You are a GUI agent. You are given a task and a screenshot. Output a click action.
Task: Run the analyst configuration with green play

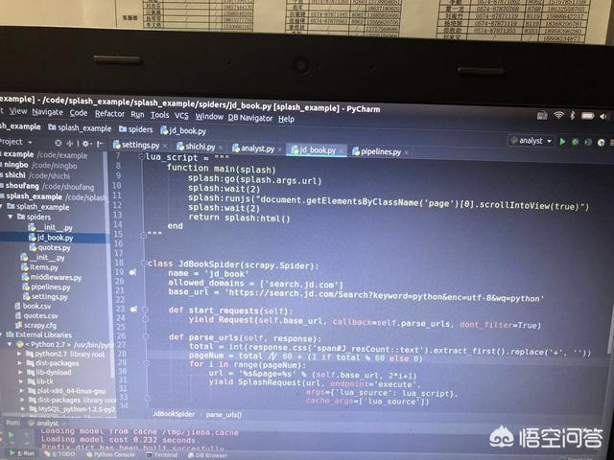563,141
